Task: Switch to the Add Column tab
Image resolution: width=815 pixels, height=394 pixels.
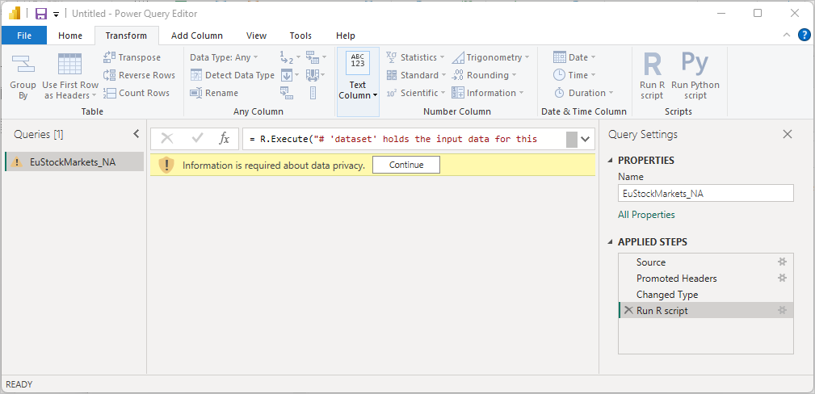Action: point(197,36)
